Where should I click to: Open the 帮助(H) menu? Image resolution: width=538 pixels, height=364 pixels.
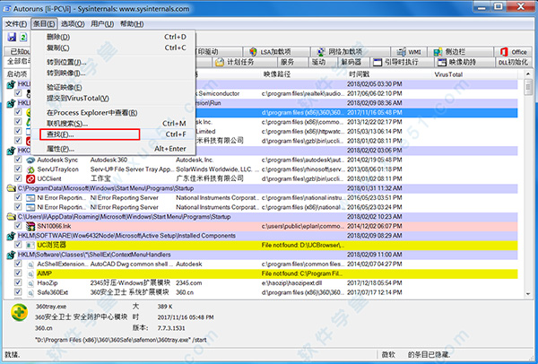tap(132, 24)
